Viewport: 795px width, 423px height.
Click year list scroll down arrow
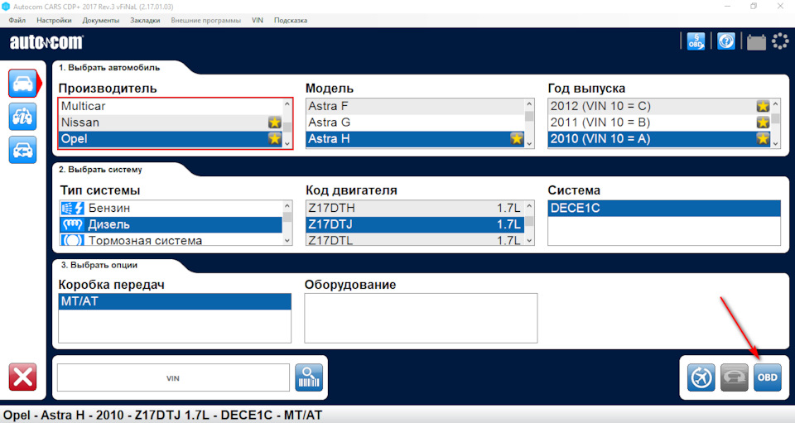776,143
